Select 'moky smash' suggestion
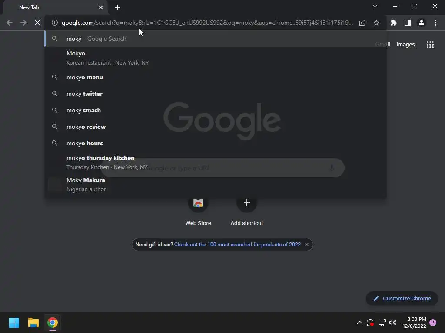 [x=216, y=110]
